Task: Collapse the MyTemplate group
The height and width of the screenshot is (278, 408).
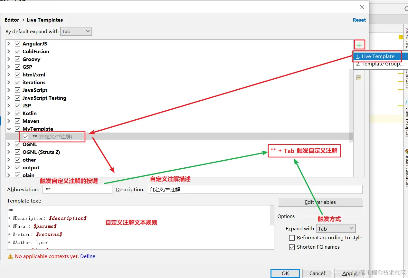Action: pyautogui.click(x=9, y=129)
